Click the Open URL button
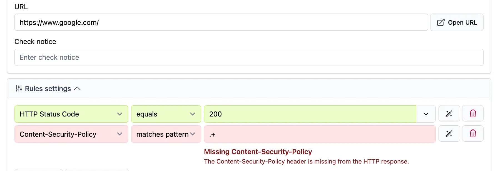 [457, 22]
